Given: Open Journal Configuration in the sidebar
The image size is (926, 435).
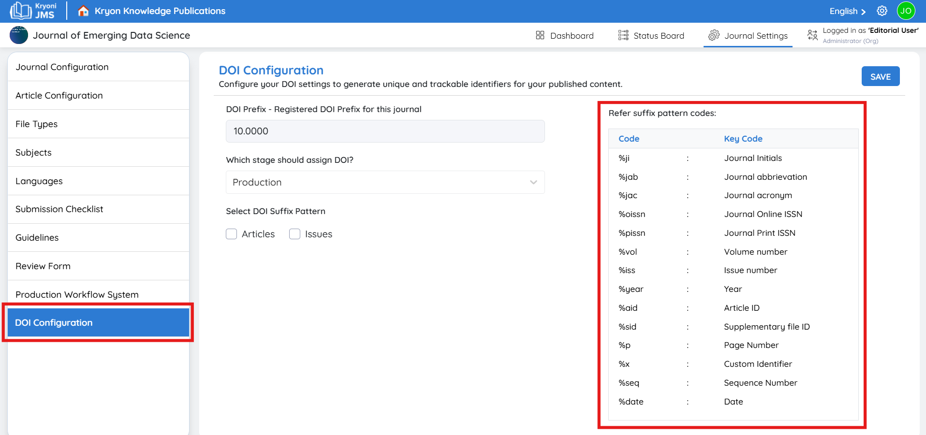Looking at the screenshot, I should (62, 67).
